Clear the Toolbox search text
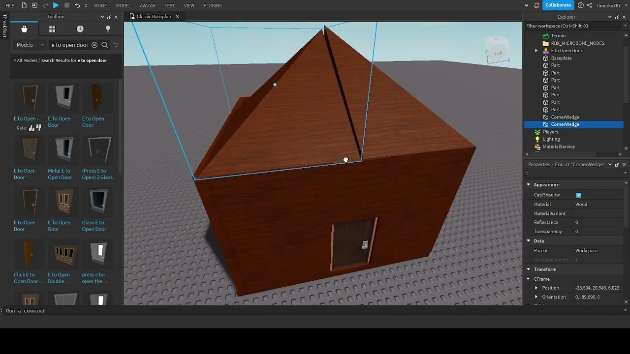This screenshot has width=630, height=354. 94,45
